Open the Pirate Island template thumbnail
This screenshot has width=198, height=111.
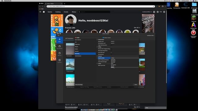[x=70, y=64]
